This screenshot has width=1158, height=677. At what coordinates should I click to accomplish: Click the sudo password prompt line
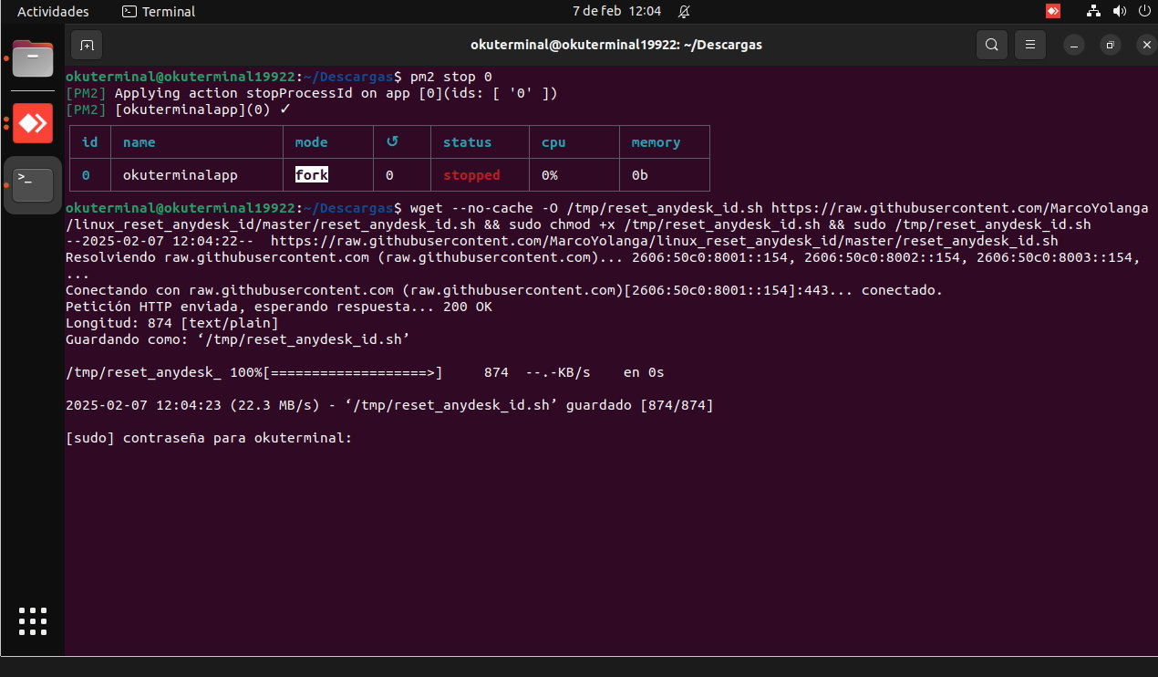coord(209,438)
